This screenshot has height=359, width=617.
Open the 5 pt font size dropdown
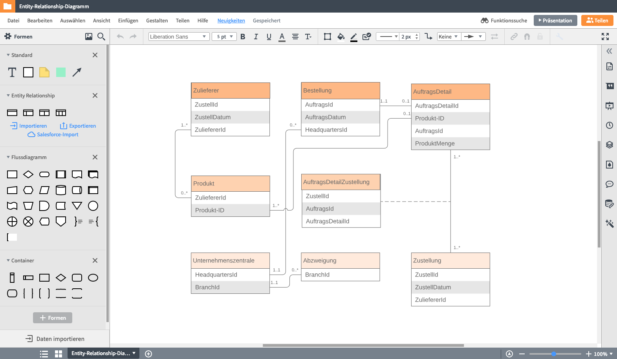(224, 37)
